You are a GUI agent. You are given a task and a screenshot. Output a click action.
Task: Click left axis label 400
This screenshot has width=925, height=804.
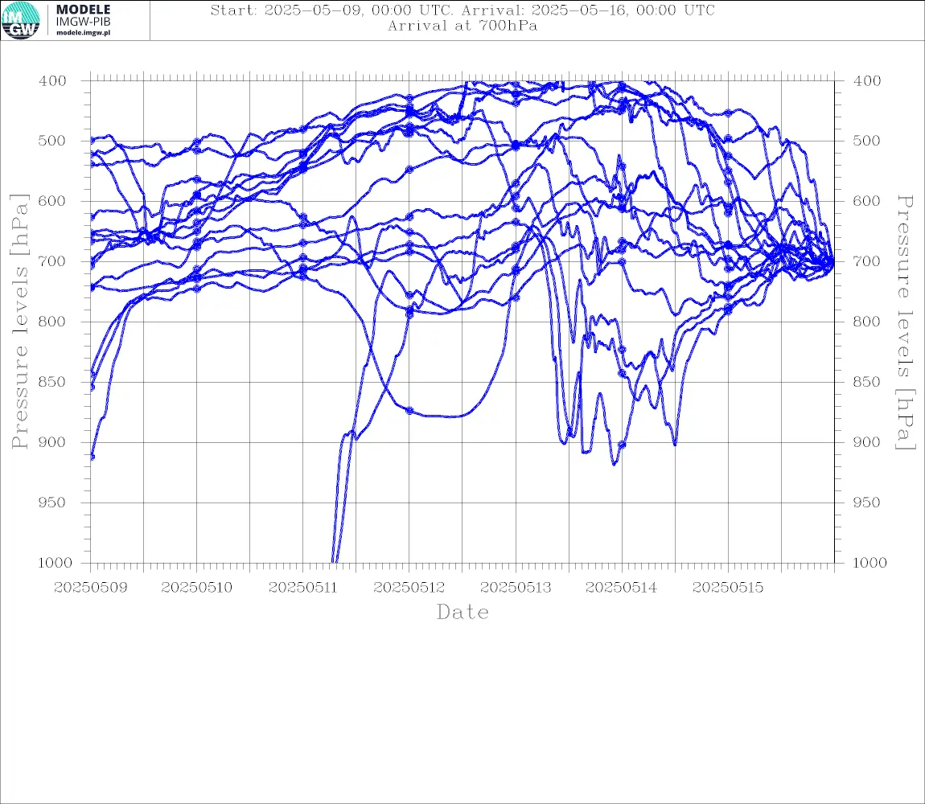52,81
